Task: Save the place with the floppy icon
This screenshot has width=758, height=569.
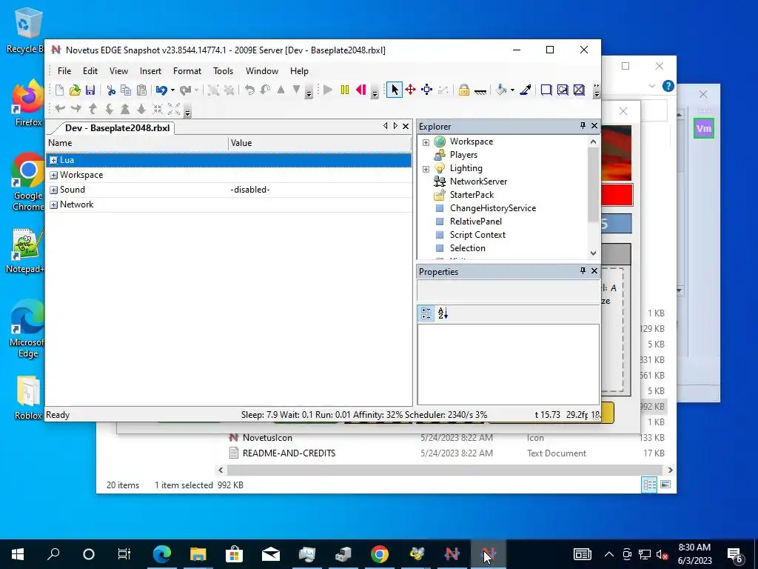Action: [90, 90]
